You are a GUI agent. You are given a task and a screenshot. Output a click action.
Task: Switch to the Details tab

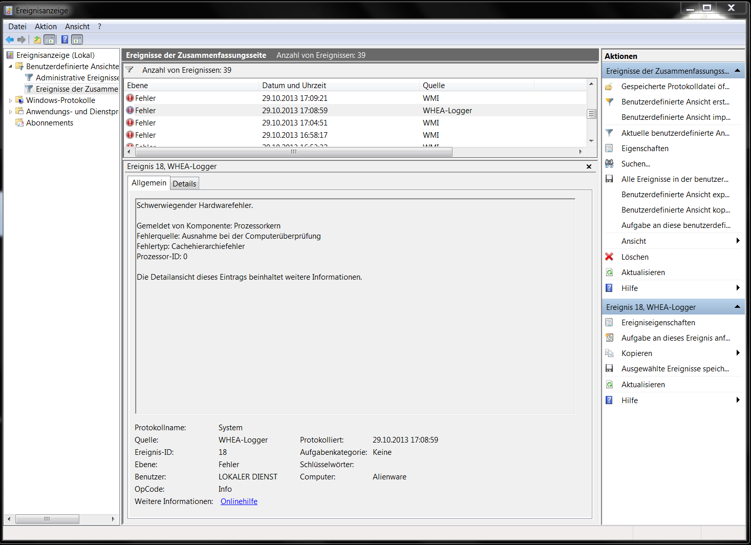[184, 184]
